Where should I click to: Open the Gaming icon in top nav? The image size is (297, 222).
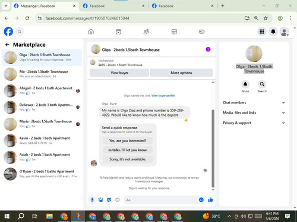tap(201, 31)
